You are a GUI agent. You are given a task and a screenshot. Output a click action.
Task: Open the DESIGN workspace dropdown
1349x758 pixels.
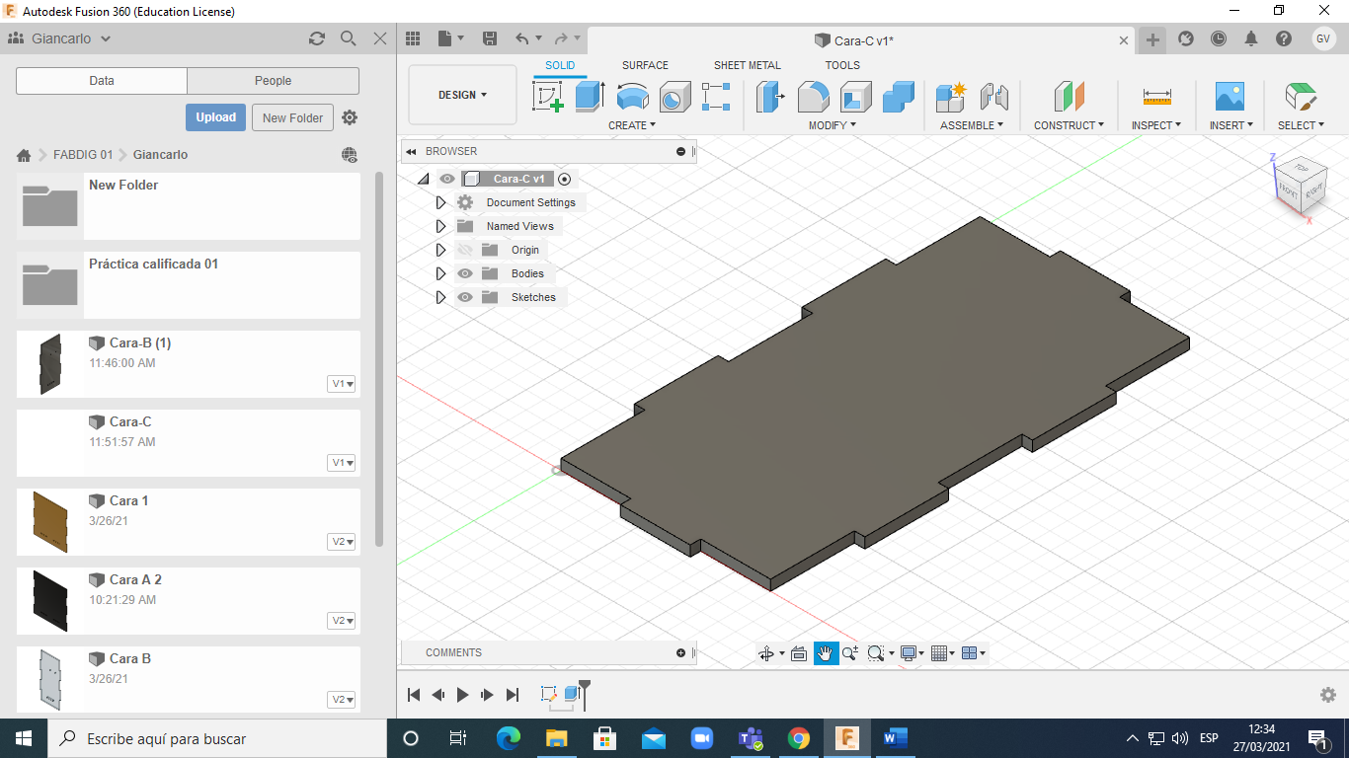(462, 95)
